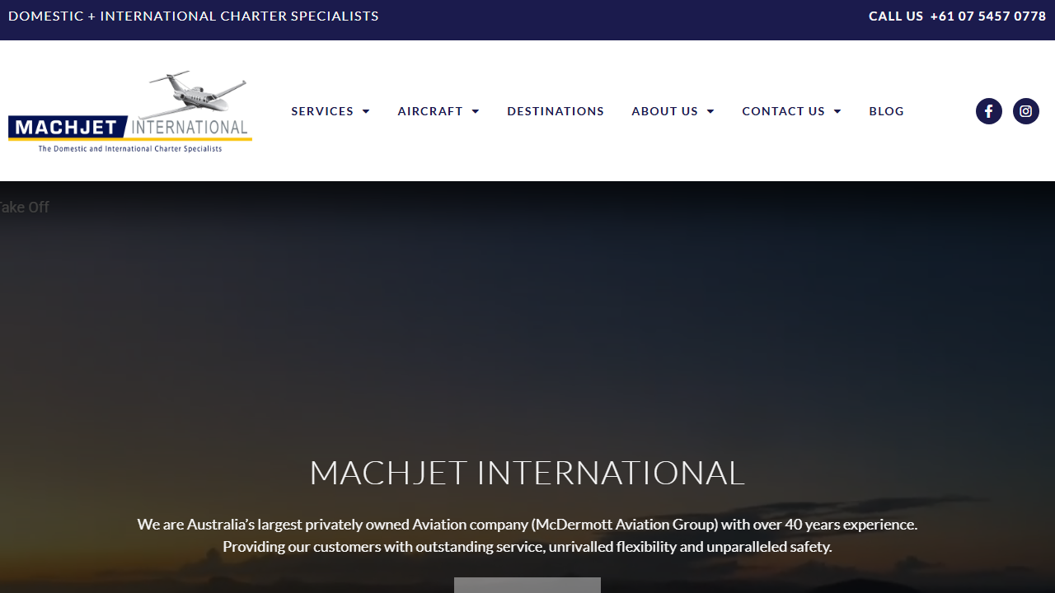The width and height of the screenshot is (1055, 593).
Task: Open the Facebook page icon
Action: tap(988, 111)
